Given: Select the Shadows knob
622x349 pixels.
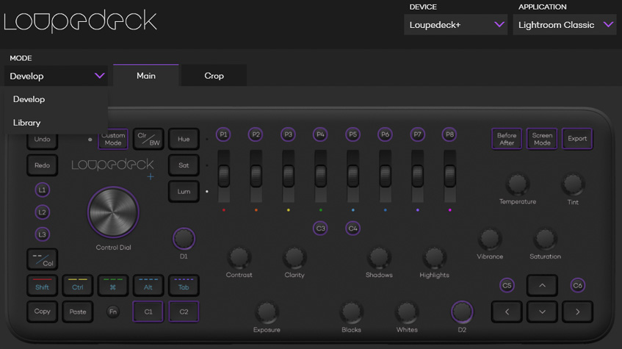Looking at the screenshot, I should pyautogui.click(x=379, y=258).
